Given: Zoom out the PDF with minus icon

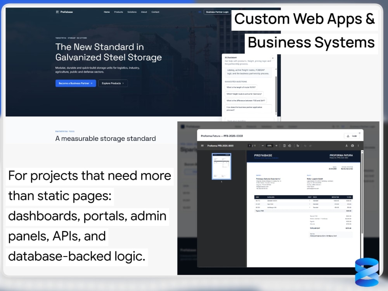Looking at the screenshot, I should [263, 146].
